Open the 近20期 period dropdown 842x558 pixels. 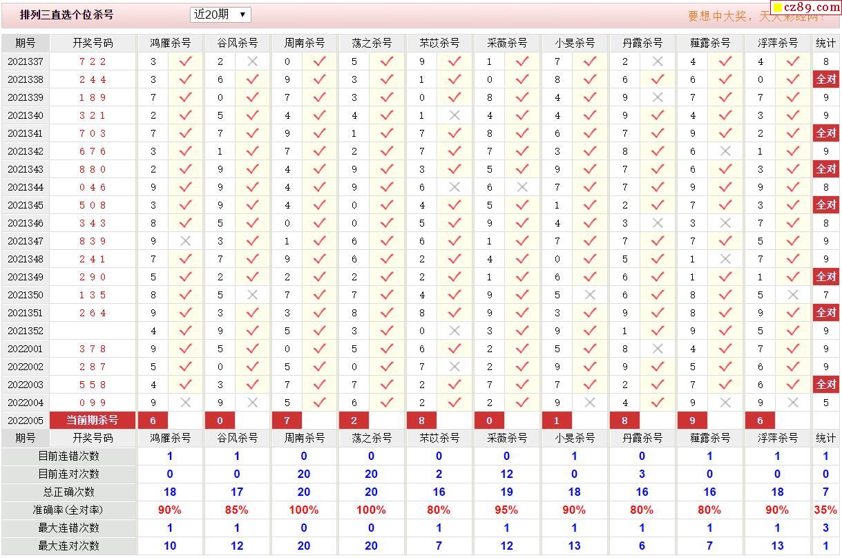pyautogui.click(x=220, y=15)
